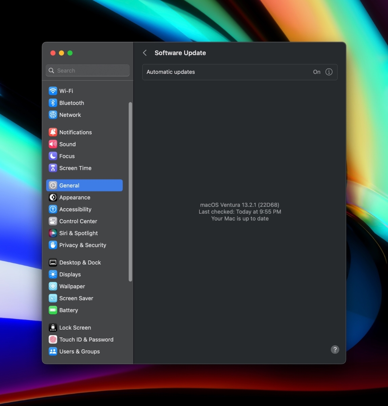Open Users & Groups people icon
The height and width of the screenshot is (406, 388).
tap(53, 351)
